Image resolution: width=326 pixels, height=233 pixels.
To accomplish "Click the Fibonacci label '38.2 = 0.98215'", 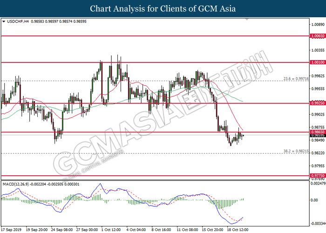I will tap(296, 151).
